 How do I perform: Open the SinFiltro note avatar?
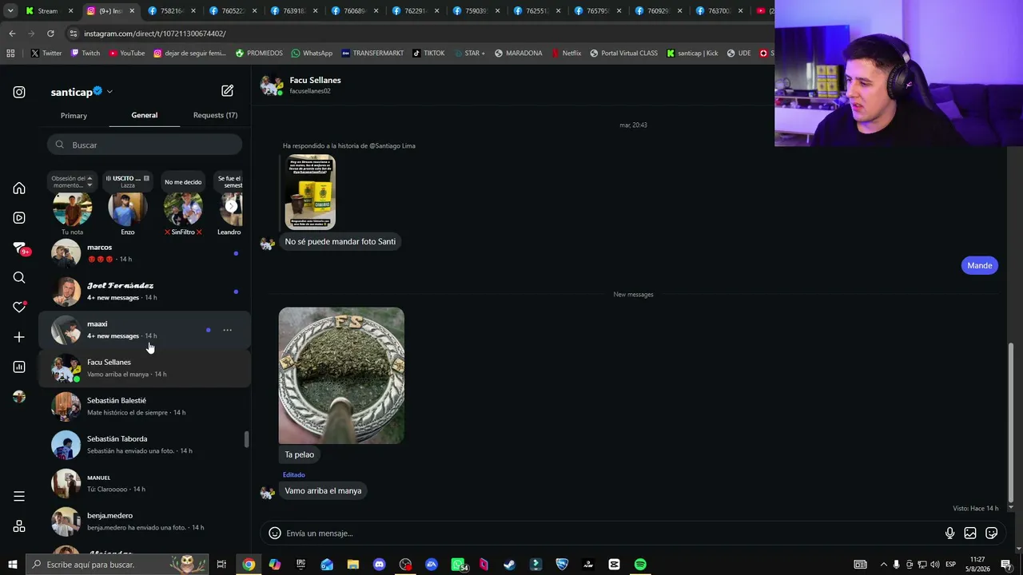click(183, 208)
